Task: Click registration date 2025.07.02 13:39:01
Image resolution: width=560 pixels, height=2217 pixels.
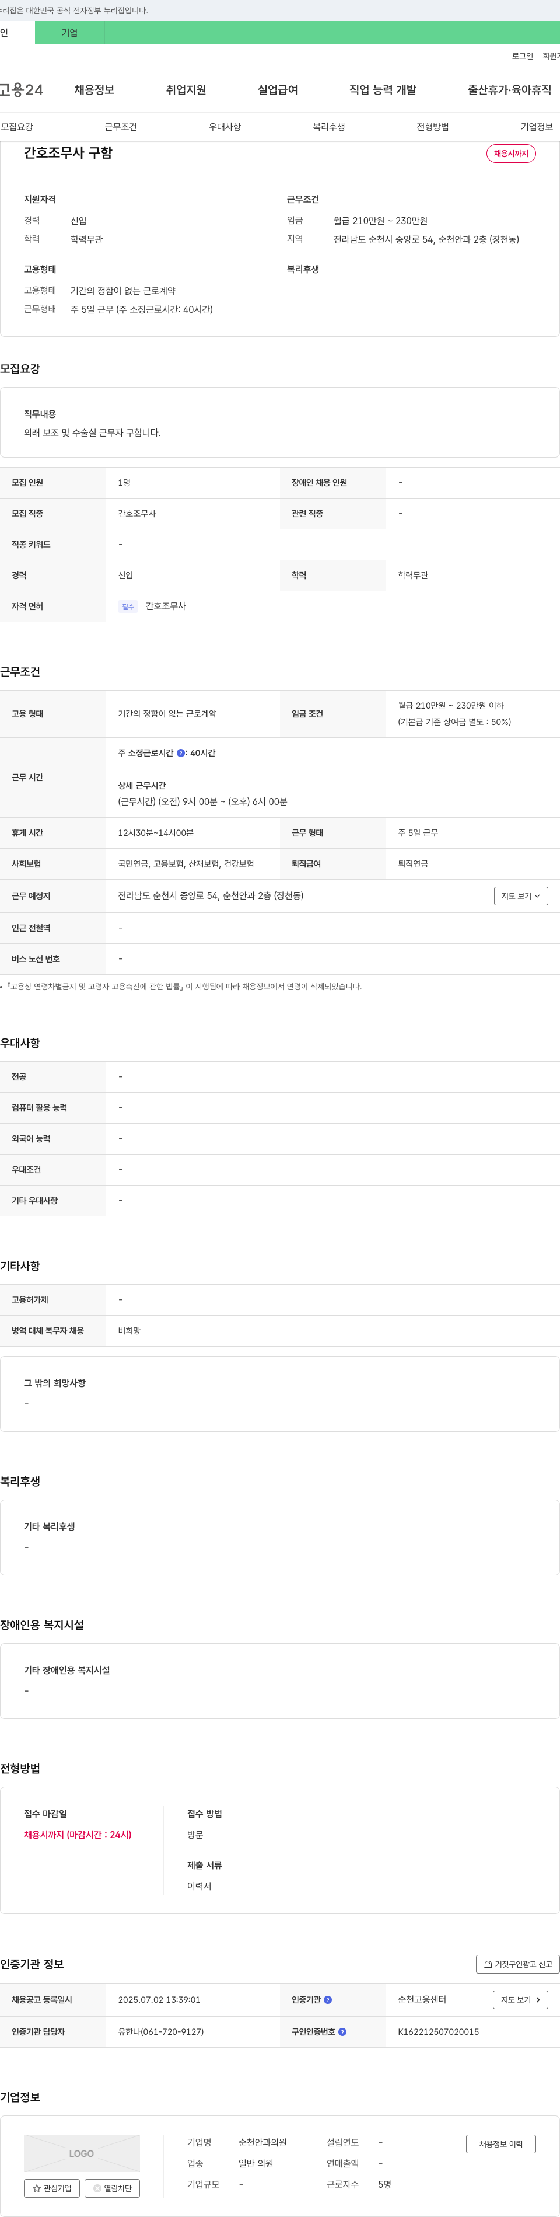Action: pyautogui.click(x=159, y=1999)
